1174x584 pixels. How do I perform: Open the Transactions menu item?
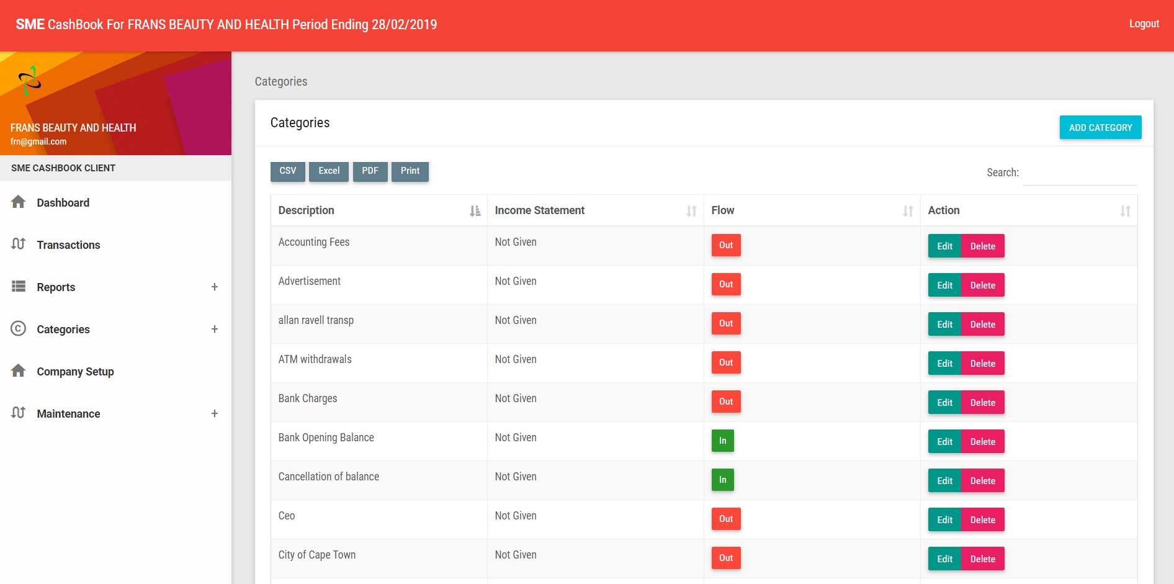point(115,245)
